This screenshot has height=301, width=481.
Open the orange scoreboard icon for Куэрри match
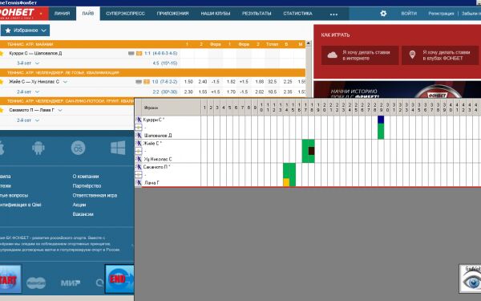coord(139,54)
